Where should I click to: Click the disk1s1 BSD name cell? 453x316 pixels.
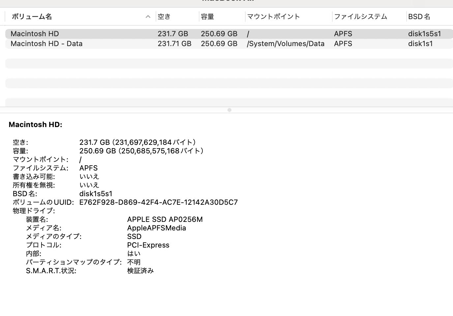[x=420, y=43]
